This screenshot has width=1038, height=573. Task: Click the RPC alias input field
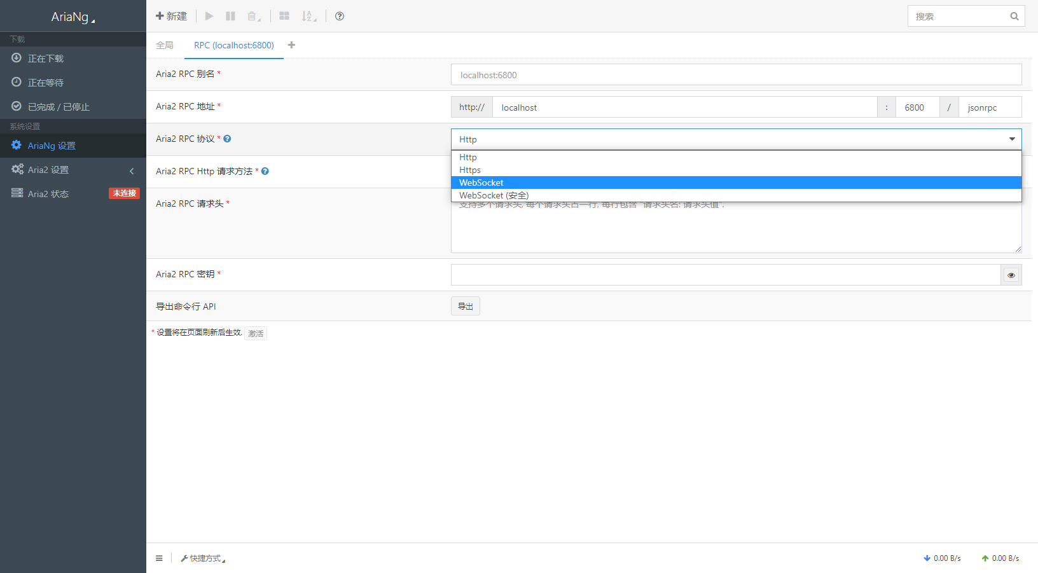(736, 74)
